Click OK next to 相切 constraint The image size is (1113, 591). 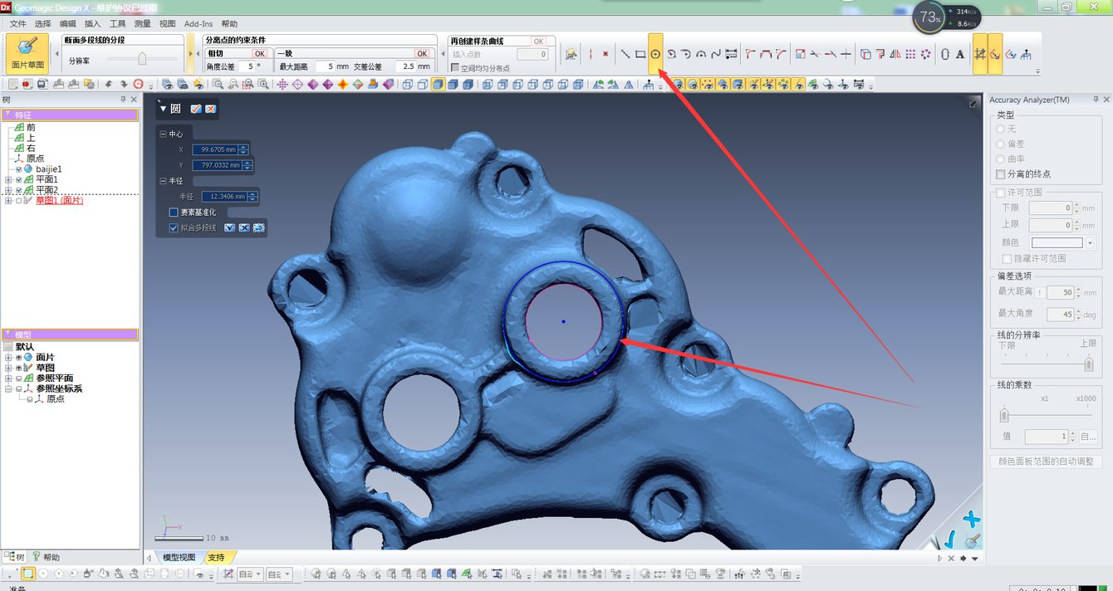point(259,53)
